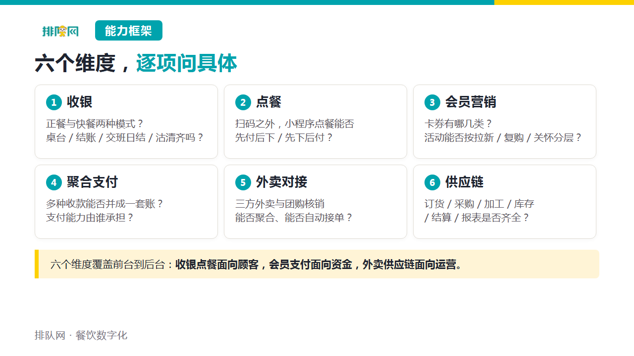Screen dimensions: 634x356
Task: Click the line 订货 / 采购 / 加工 / 库存
Action: (479, 204)
